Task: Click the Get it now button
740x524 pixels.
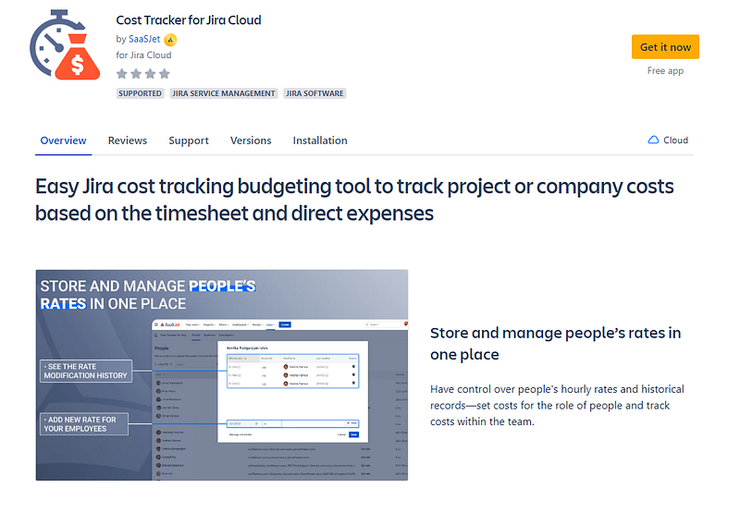Action: (x=665, y=47)
